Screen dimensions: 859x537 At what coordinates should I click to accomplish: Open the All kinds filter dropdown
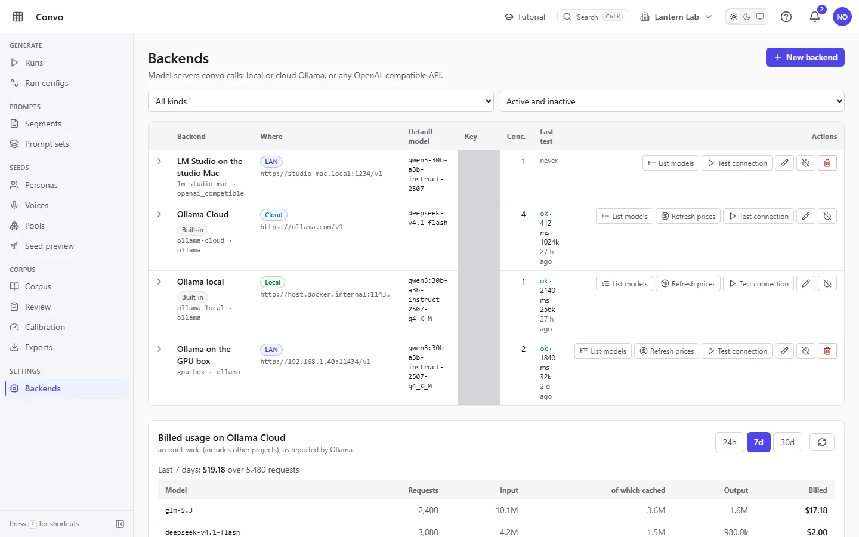pos(321,101)
